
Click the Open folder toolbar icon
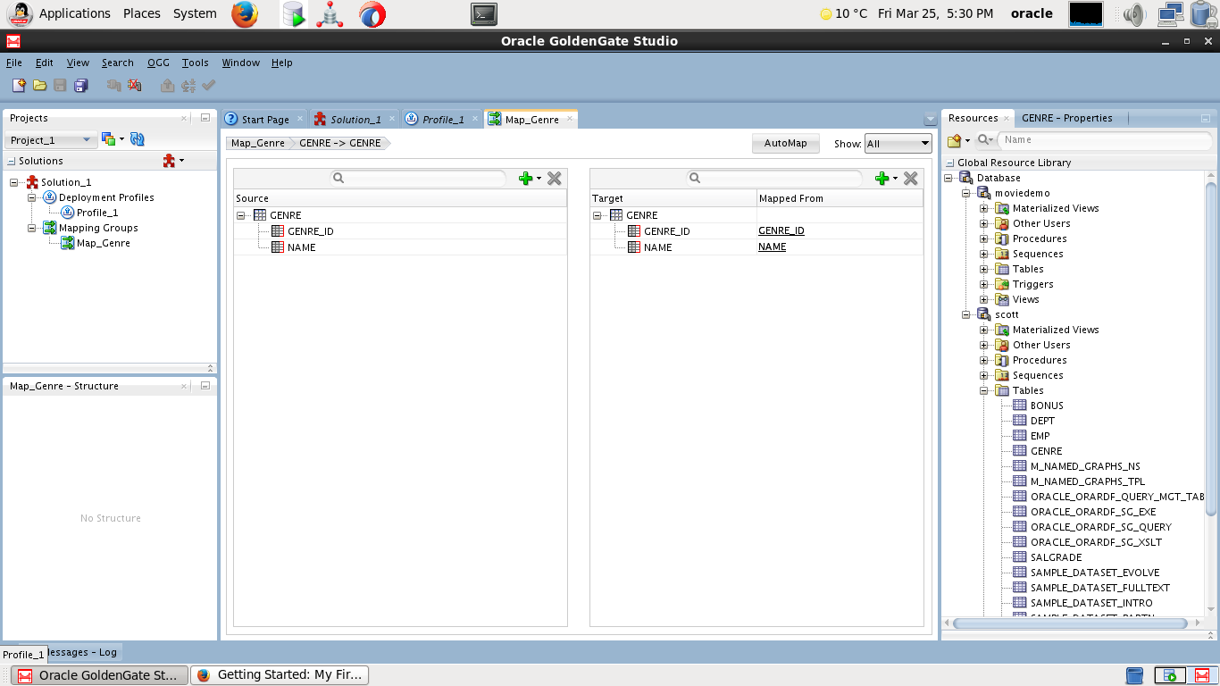click(x=39, y=85)
